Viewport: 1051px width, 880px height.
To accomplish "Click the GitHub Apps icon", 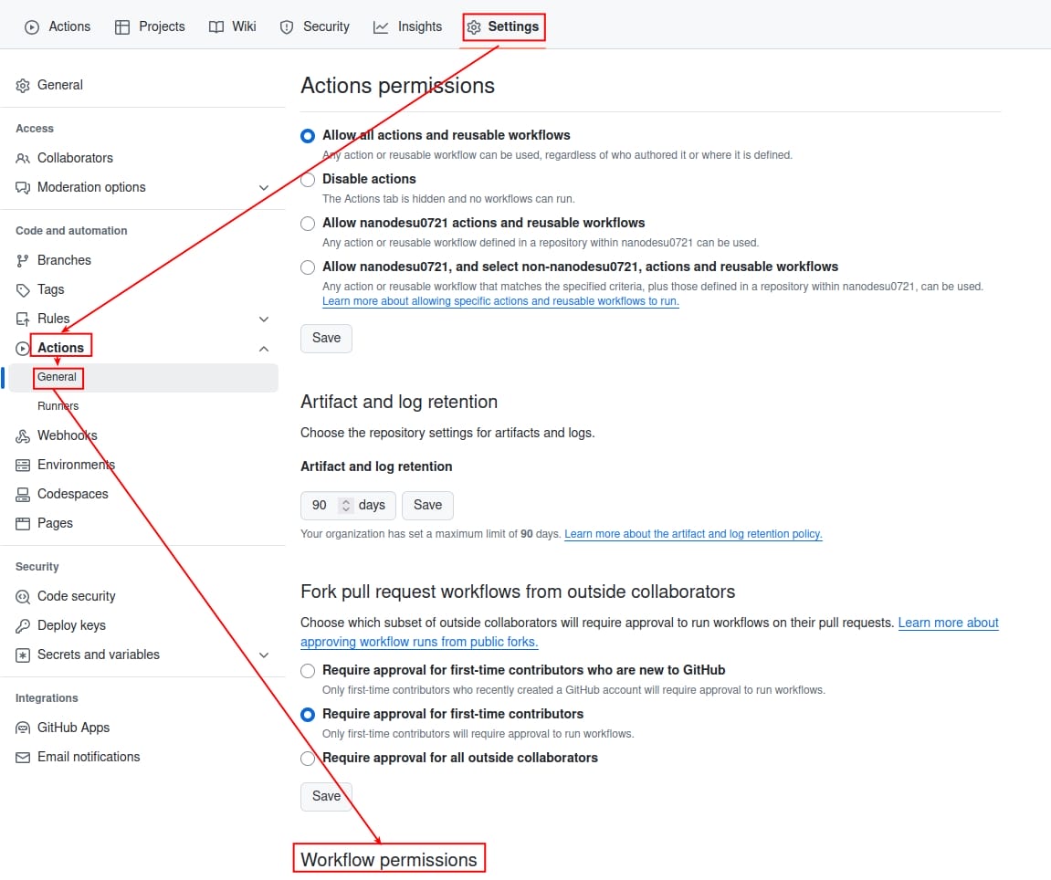I will [x=23, y=728].
